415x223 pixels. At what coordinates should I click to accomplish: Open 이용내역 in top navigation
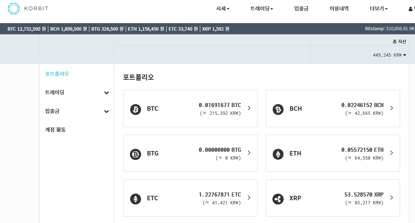click(x=339, y=9)
